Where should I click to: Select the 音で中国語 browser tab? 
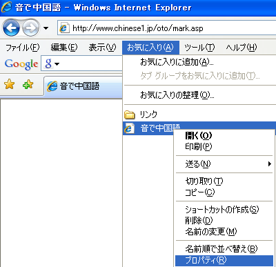coord(83,86)
